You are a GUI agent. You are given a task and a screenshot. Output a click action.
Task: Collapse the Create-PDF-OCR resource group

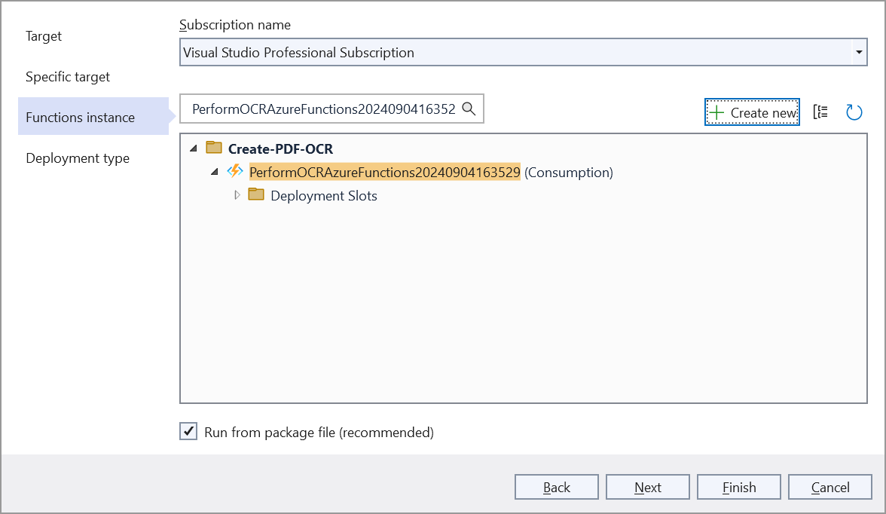(194, 149)
